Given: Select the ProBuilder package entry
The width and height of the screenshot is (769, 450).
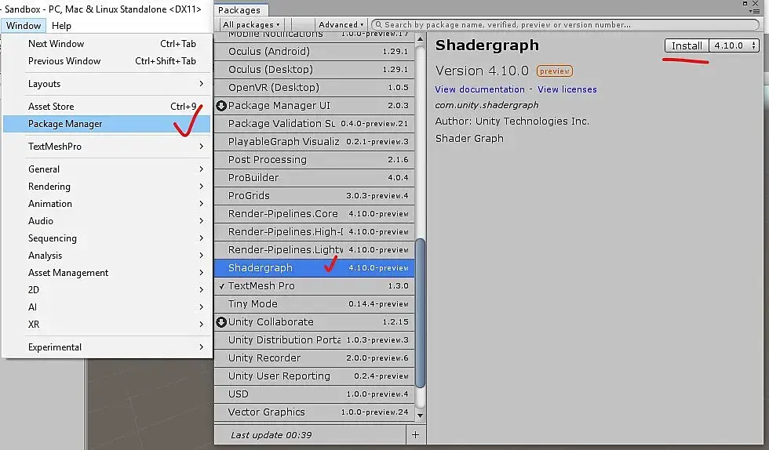Looking at the screenshot, I should [x=315, y=177].
